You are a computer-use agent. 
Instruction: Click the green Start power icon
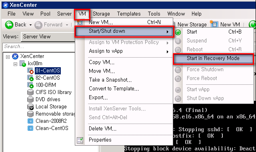[x=178, y=32]
